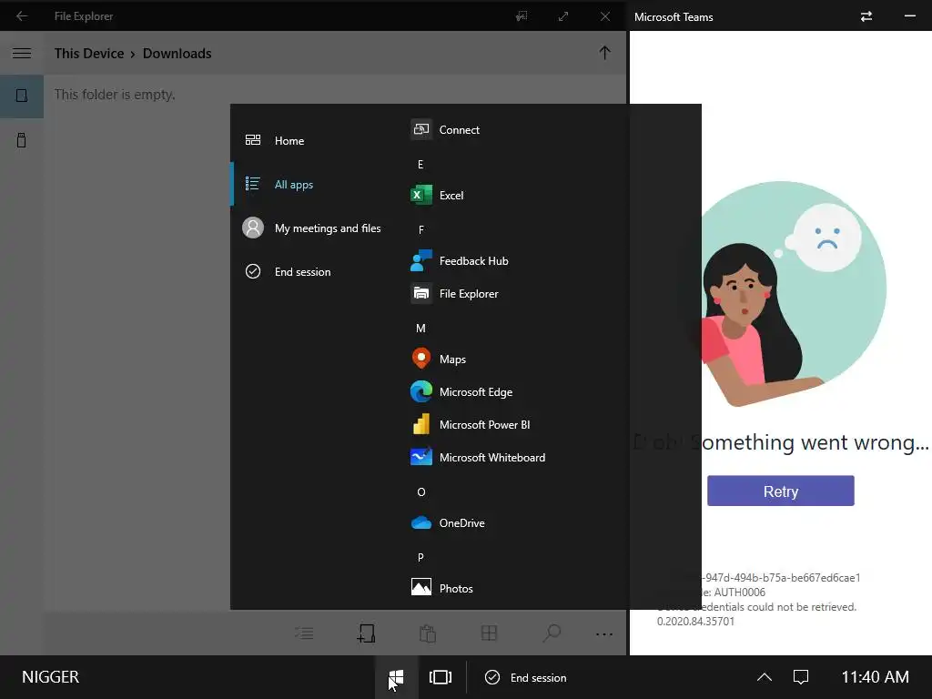
Task: Click the paste clipboard icon in File Explorer
Action: click(x=428, y=633)
